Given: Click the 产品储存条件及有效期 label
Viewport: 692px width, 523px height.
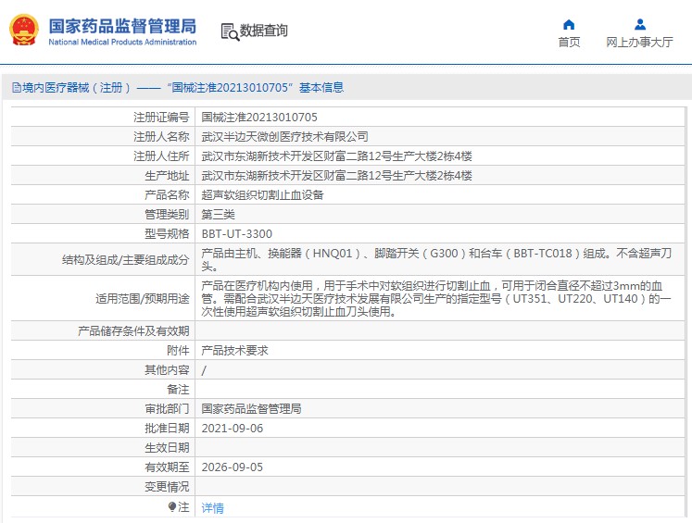Looking at the screenshot, I should pyautogui.click(x=133, y=330).
